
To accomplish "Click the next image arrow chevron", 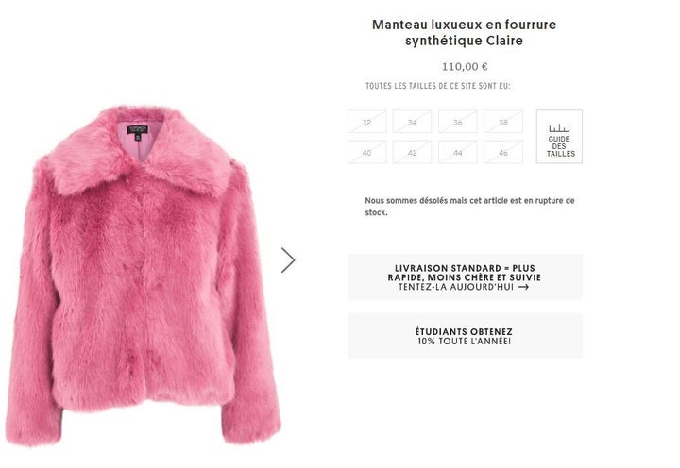I will [x=288, y=260].
